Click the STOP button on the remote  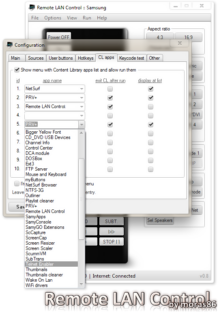click(112, 242)
